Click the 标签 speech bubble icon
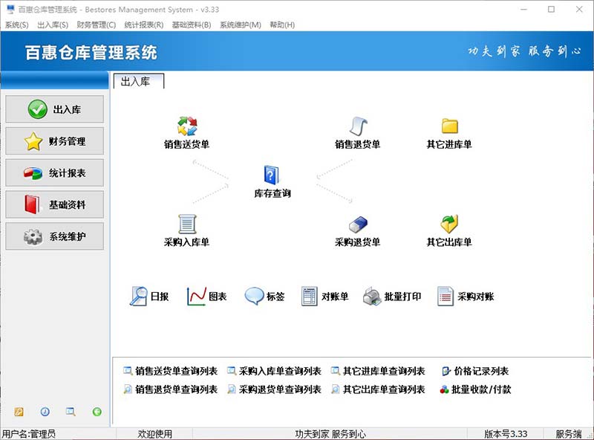This screenshot has height=440, width=594. click(254, 297)
